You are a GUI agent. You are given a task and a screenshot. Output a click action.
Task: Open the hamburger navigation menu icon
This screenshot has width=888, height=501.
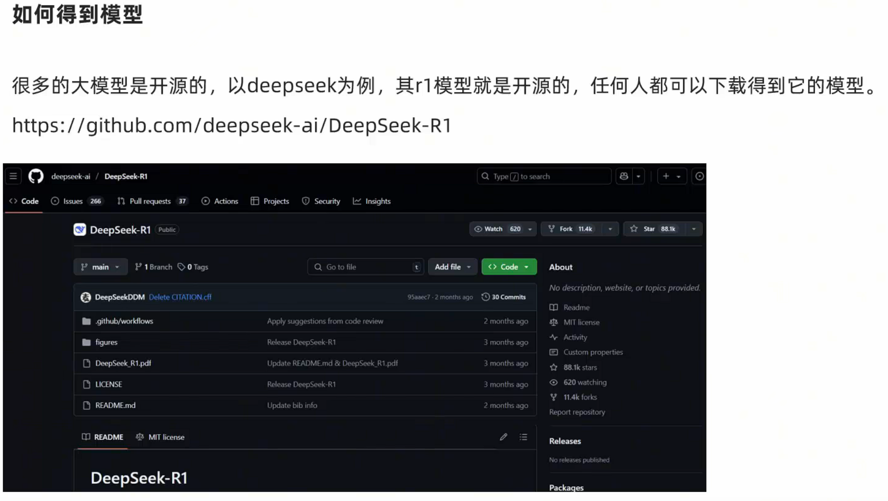coord(13,176)
